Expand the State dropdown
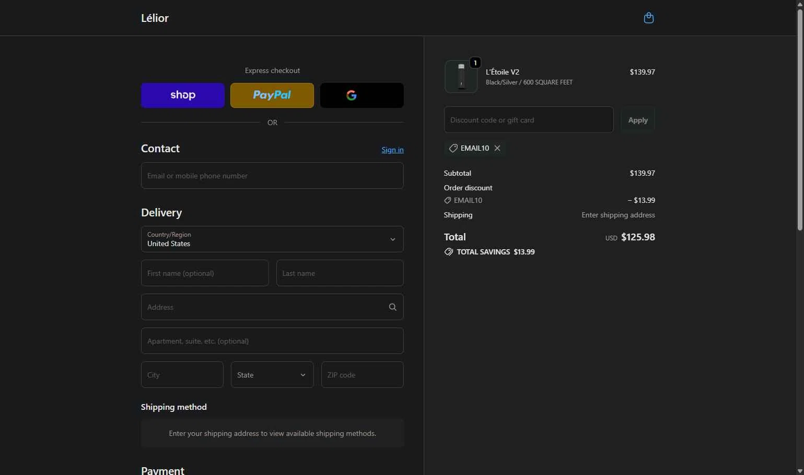Screen dimensions: 804x475 272,375
